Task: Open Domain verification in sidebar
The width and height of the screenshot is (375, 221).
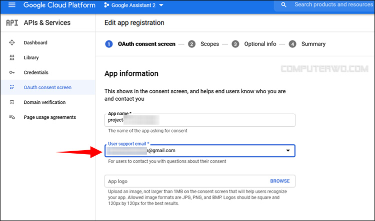Action: [x=44, y=102]
